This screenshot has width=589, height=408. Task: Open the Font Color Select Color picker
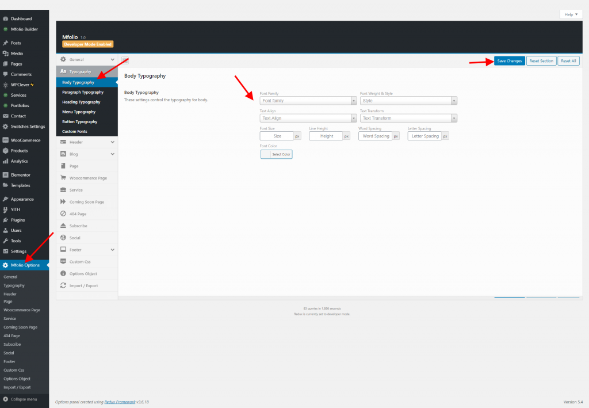click(276, 154)
